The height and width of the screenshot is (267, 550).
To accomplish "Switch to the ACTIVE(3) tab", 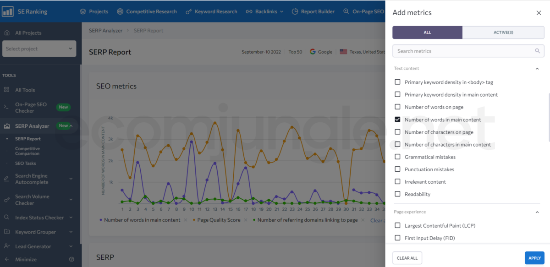I will pos(503,33).
